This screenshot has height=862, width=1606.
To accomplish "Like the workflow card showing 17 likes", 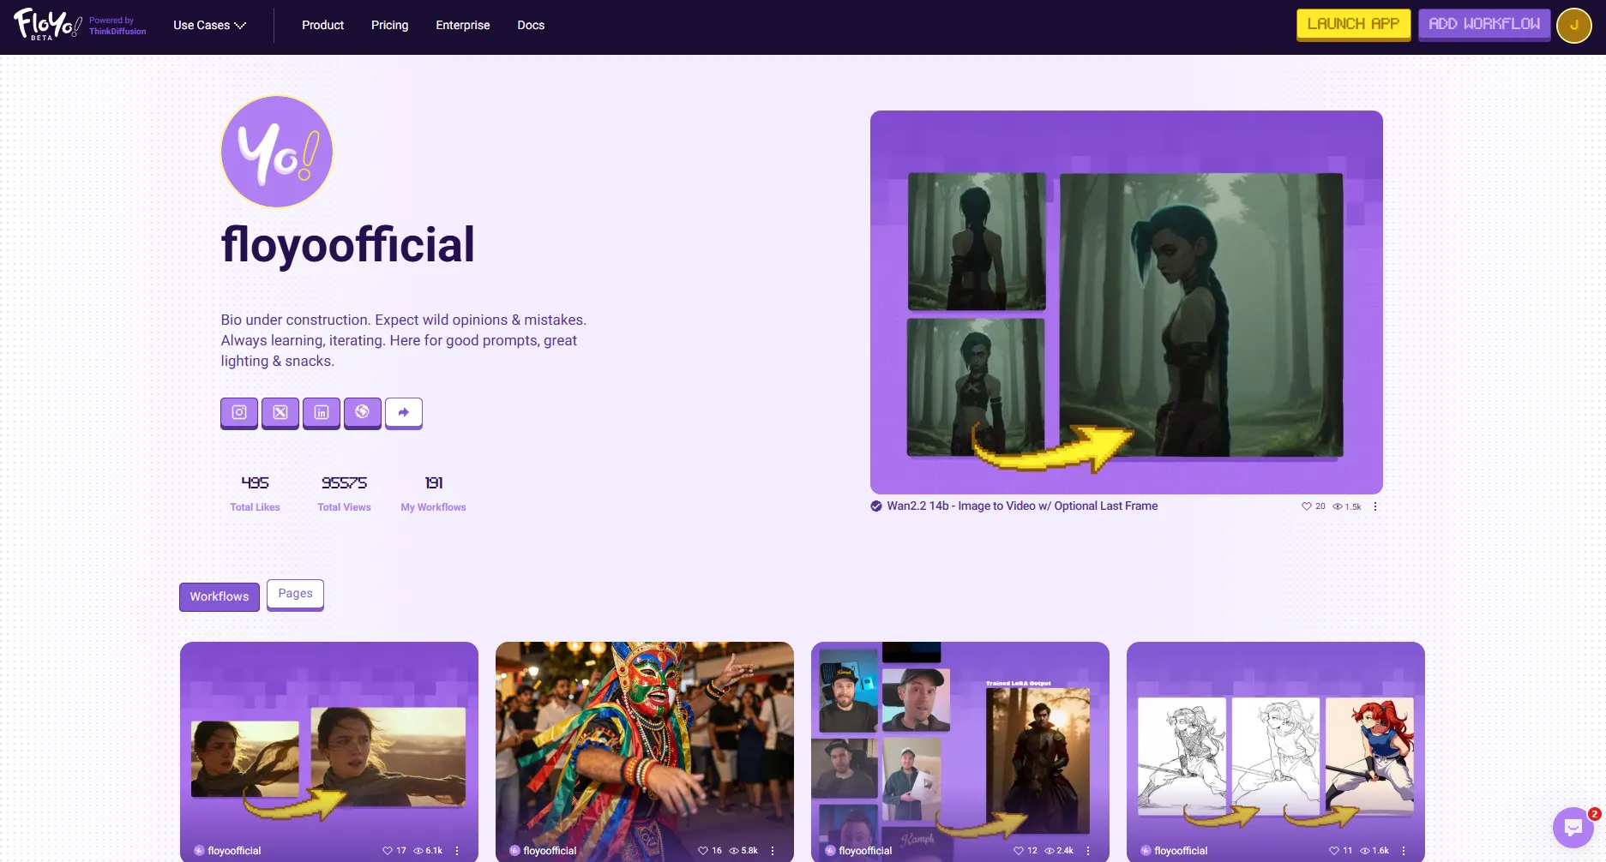I will coord(388,851).
